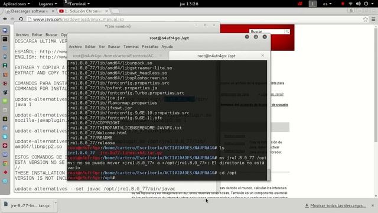Viewport: 378px width, 213px height.
Task: Click the Terminal icon in the left dock
Action: (x=5, y=39)
